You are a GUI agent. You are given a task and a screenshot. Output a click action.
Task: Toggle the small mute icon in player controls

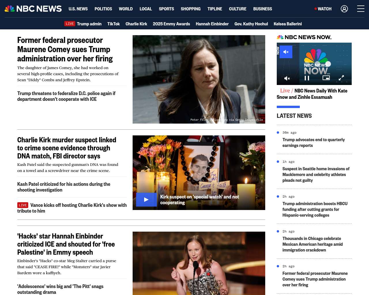pos(287,78)
